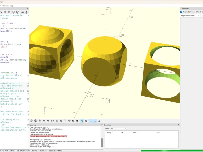The height and width of the screenshot is (152, 203).
Task: Click 'Saved backup file' console line
Action: [x=62, y=141]
